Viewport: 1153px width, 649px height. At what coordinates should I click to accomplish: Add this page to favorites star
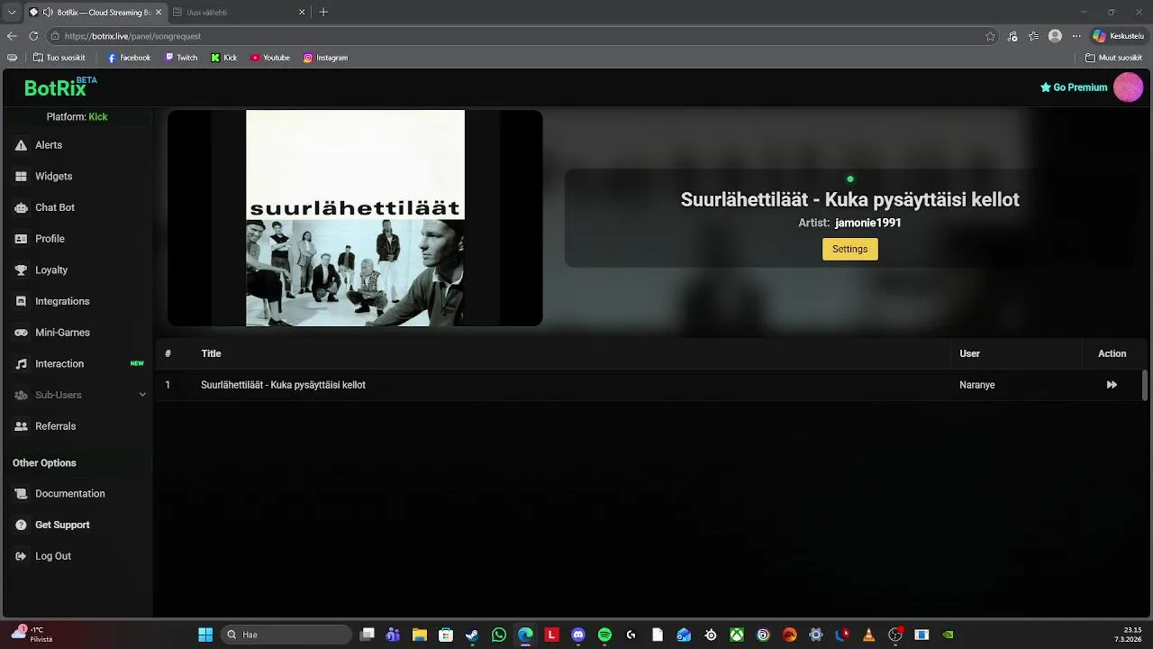[x=990, y=36]
